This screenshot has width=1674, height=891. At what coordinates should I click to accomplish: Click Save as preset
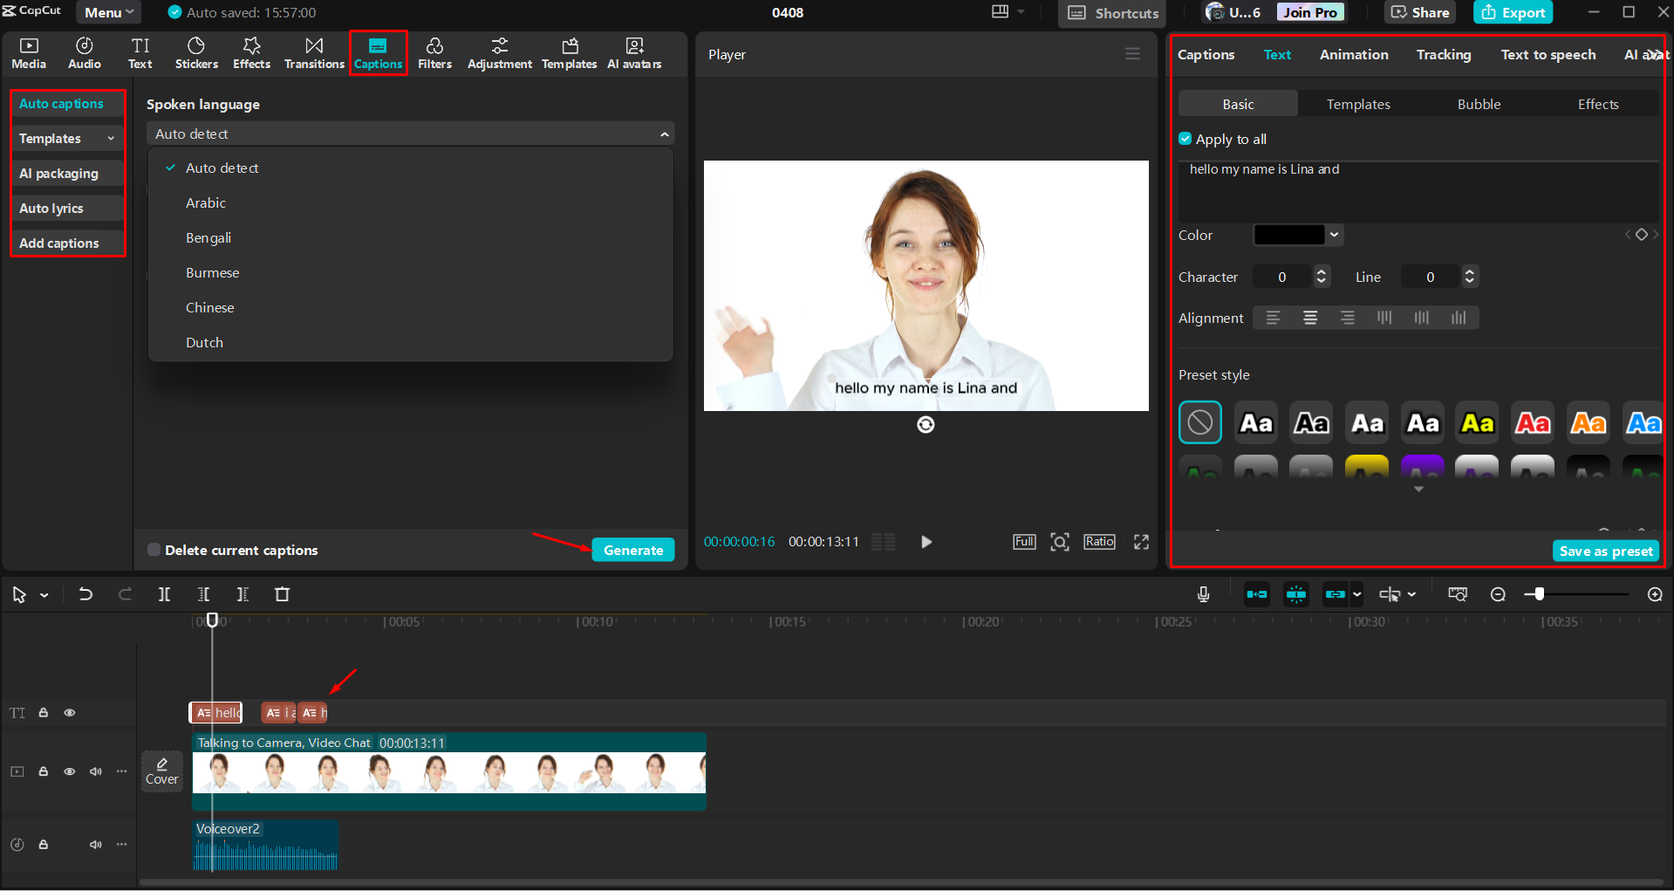[x=1605, y=551]
